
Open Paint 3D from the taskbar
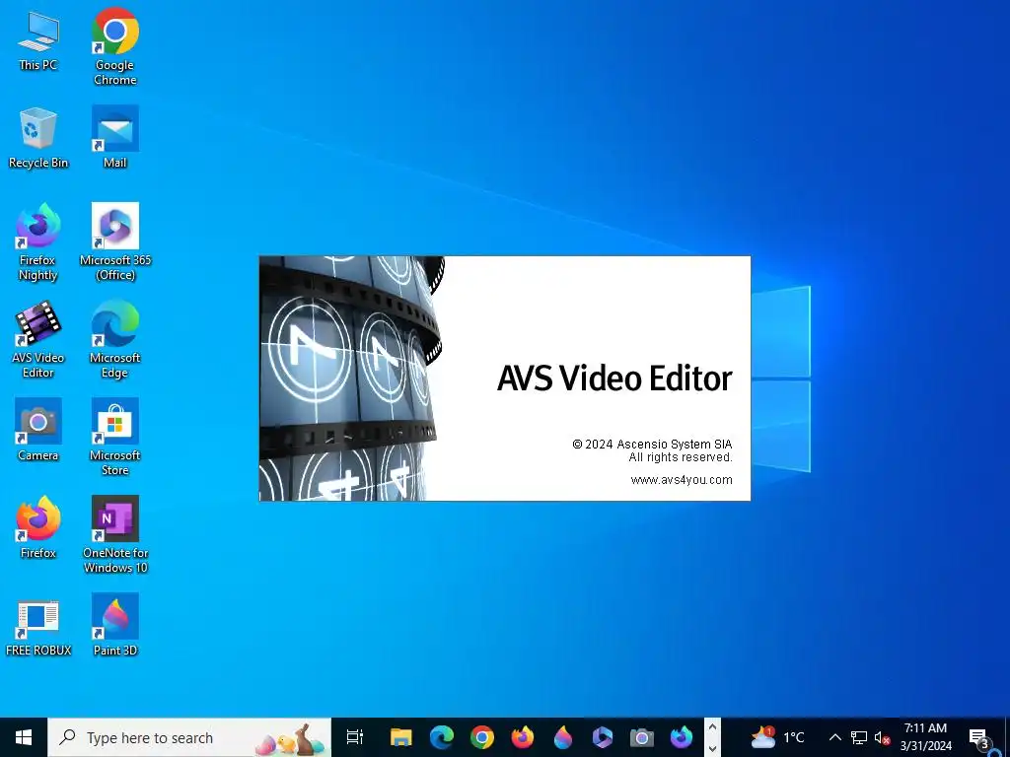tap(562, 737)
